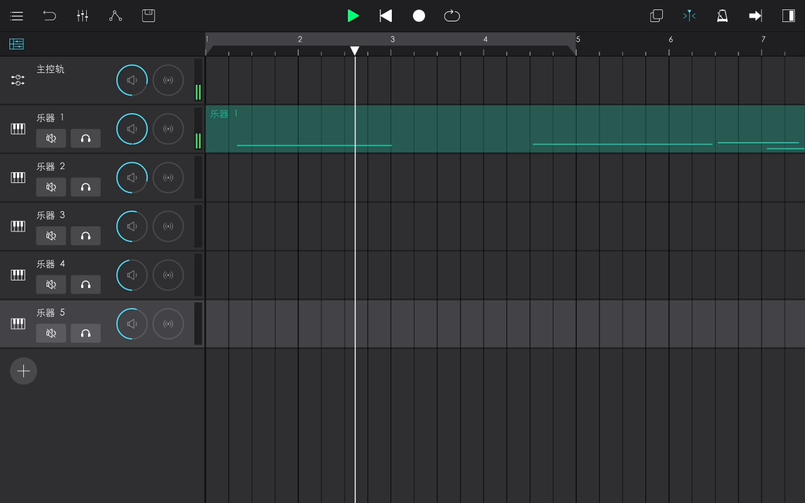Toggle the track list view icon
The image size is (805, 503).
tap(16, 44)
